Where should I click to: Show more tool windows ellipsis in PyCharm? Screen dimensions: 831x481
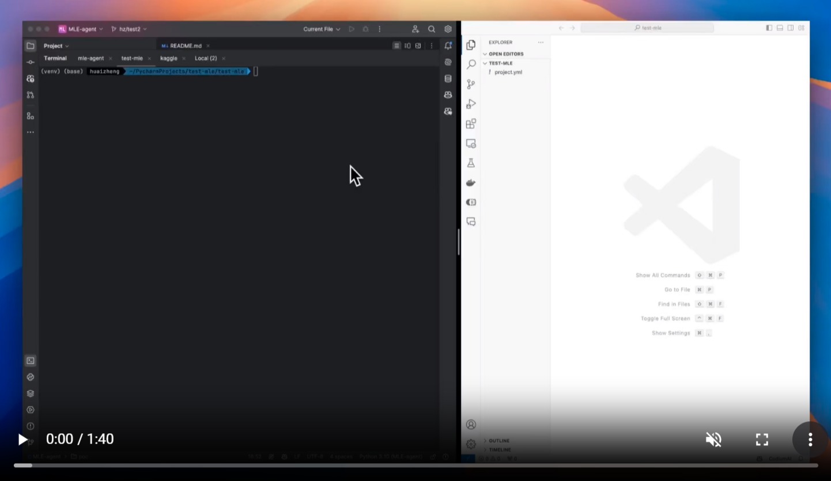[31, 132]
